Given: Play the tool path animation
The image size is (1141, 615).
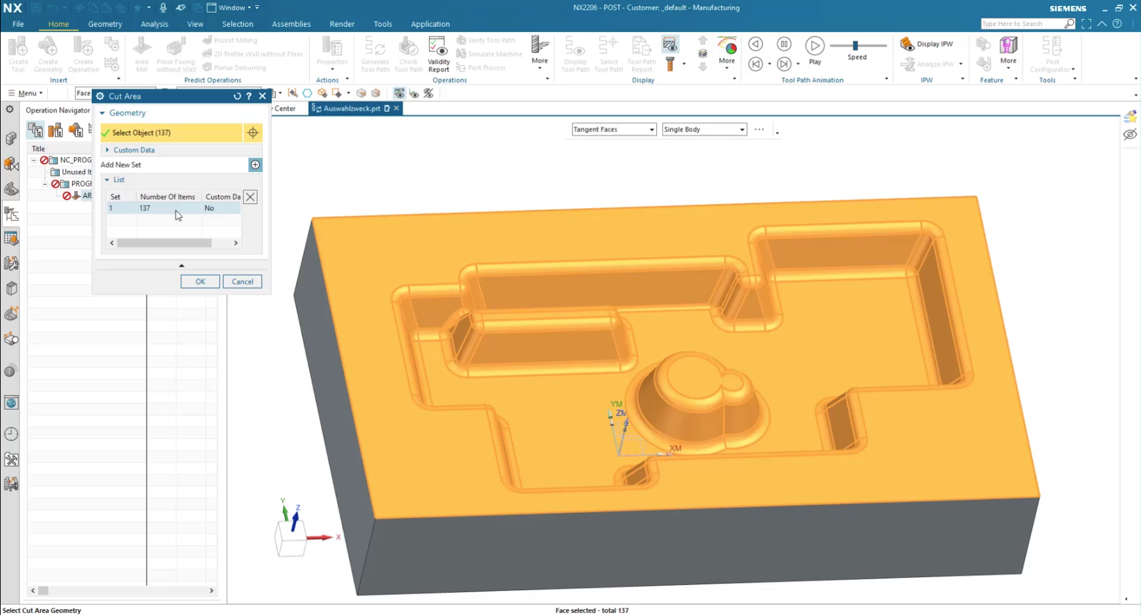Looking at the screenshot, I should [815, 46].
